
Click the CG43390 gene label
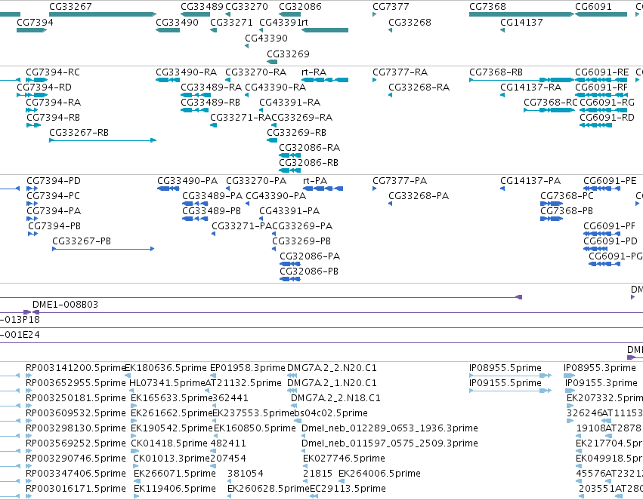click(x=266, y=38)
